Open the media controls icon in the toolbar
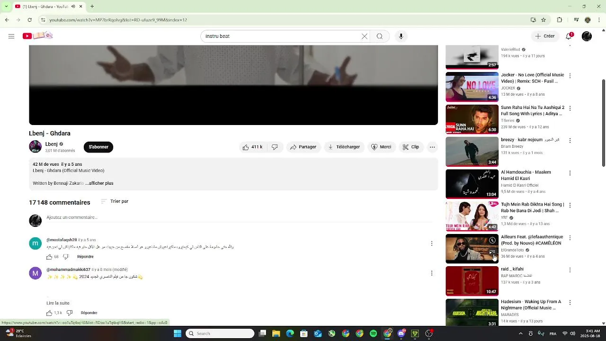Image resolution: width=606 pixels, height=341 pixels. tap(576, 20)
